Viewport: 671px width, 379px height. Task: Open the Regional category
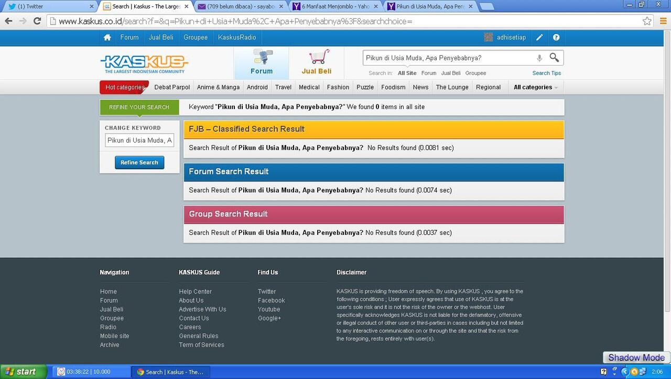click(488, 87)
